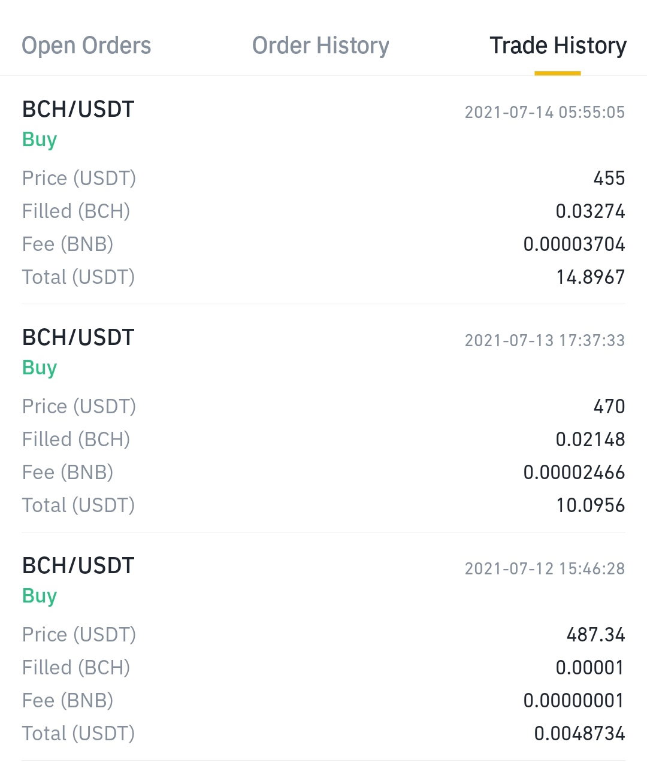647x778 pixels.
Task: Open the BCH/USDT trade from 2021-07-13
Action: 323,418
